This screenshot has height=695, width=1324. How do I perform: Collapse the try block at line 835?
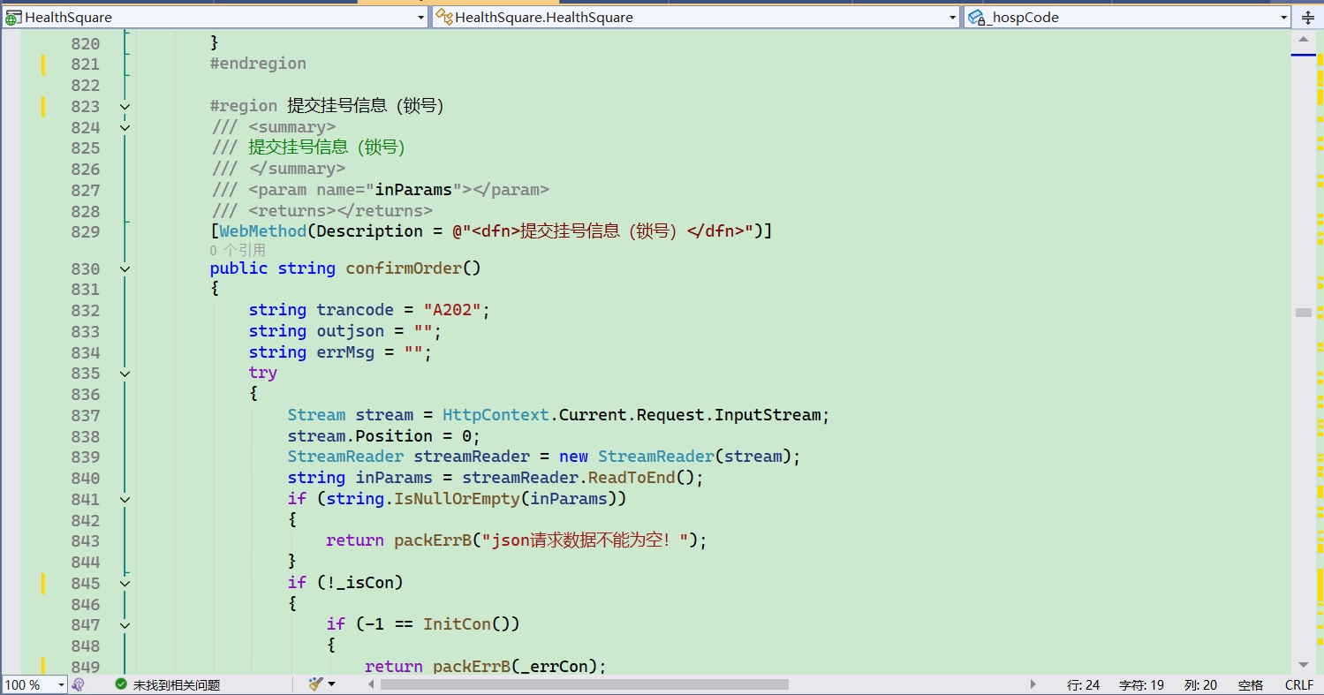point(125,374)
